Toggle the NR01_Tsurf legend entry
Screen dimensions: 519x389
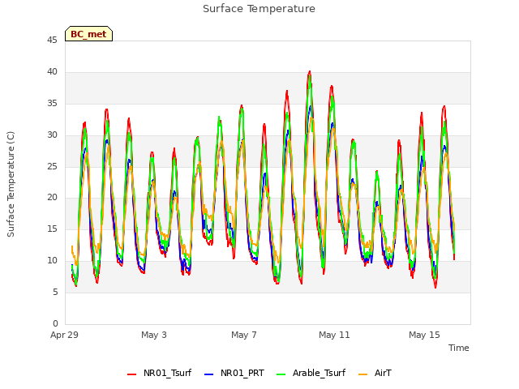point(159,373)
